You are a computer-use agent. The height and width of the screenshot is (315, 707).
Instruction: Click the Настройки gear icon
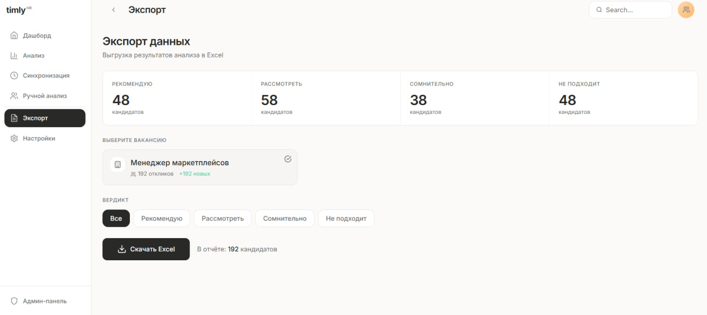[14, 138]
